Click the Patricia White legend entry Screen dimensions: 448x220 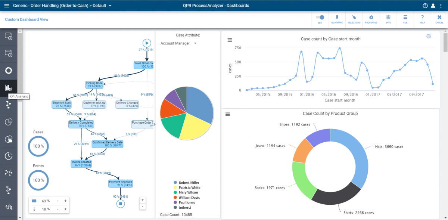pyautogui.click(x=187, y=188)
